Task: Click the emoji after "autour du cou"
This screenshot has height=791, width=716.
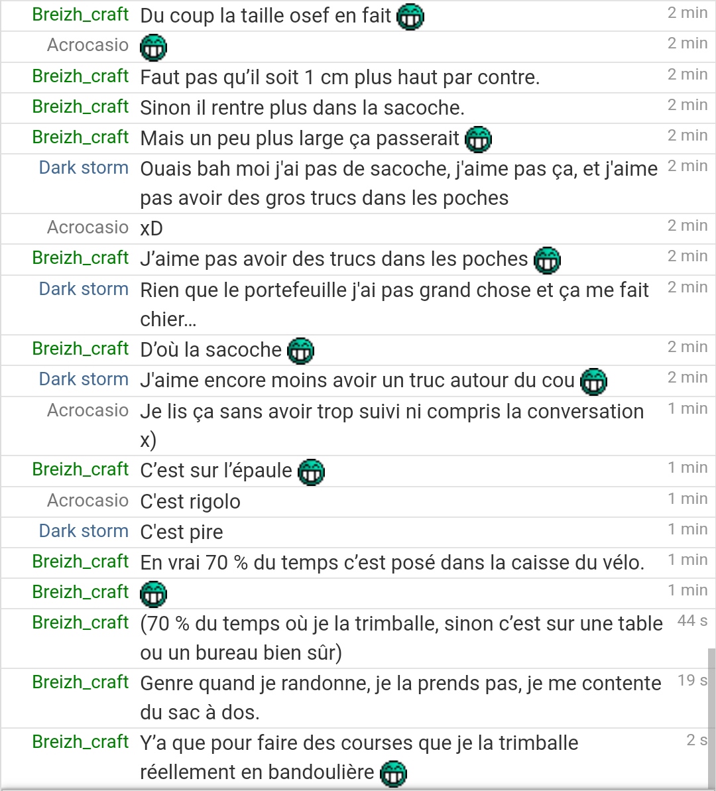Action: coord(594,381)
